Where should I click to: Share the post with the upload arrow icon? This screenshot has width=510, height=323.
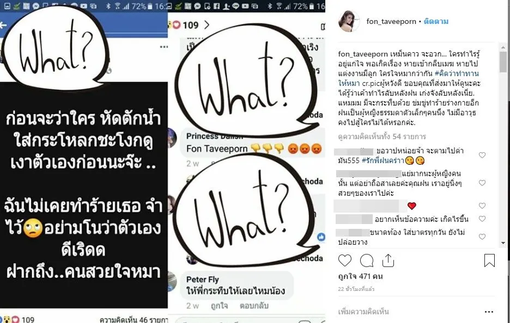tap(388, 260)
